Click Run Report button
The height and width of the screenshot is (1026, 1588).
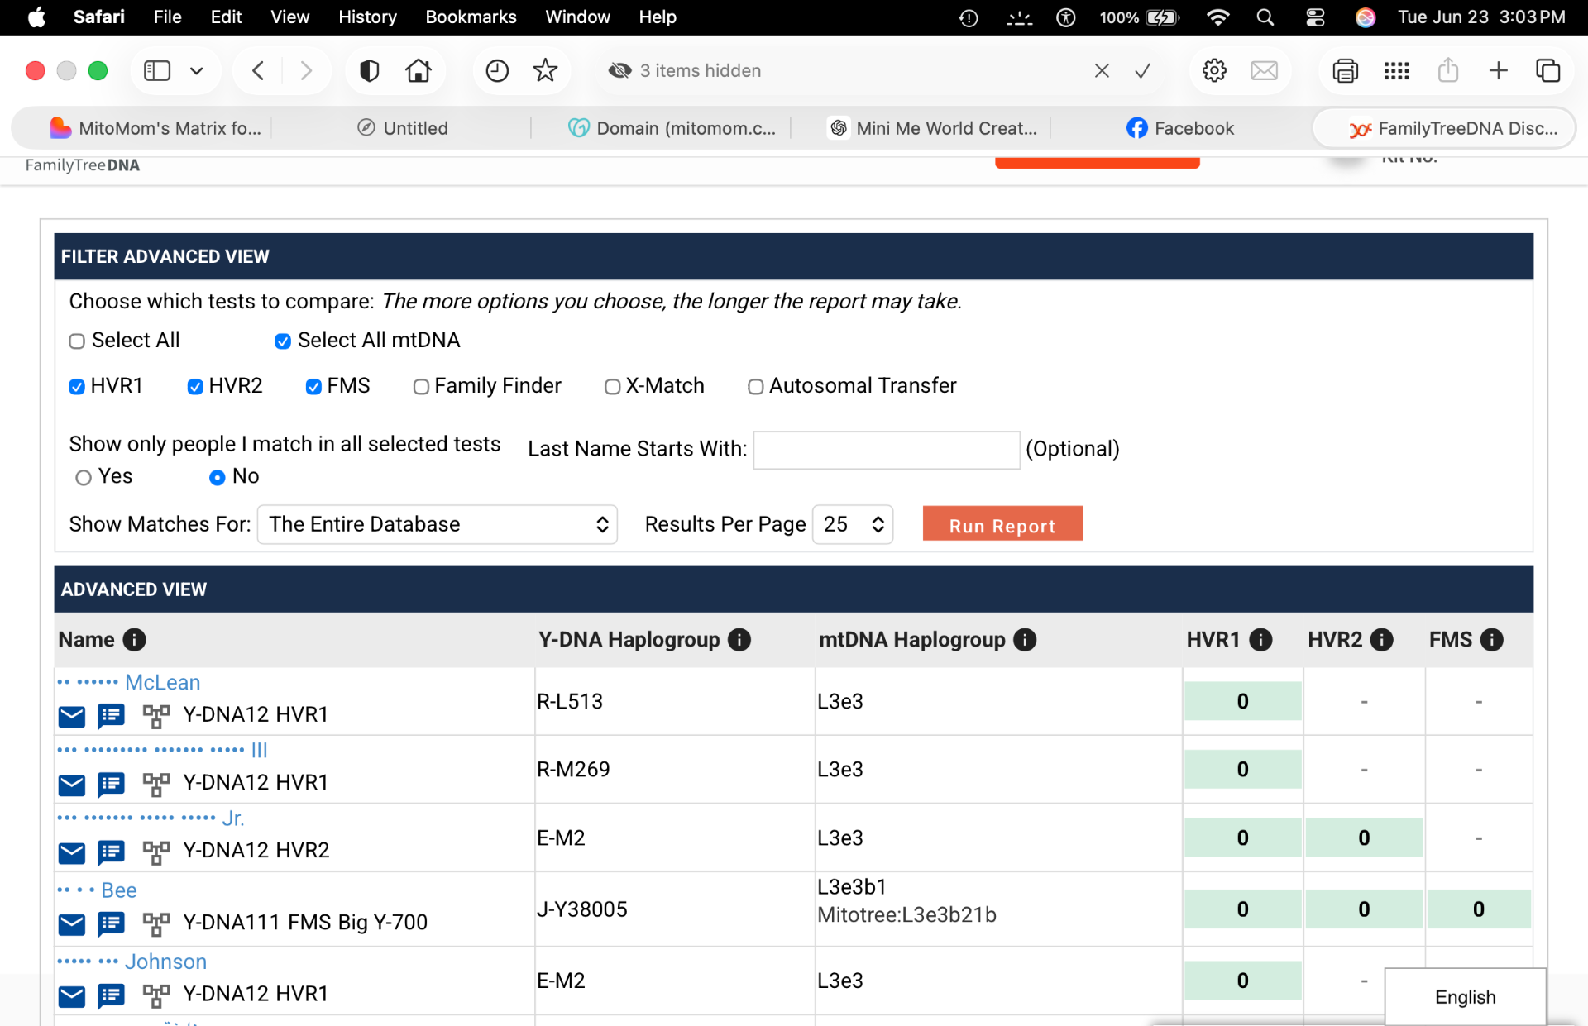(x=1002, y=524)
